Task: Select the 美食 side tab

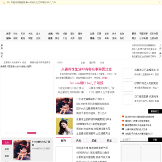Action: pos(7,156)
